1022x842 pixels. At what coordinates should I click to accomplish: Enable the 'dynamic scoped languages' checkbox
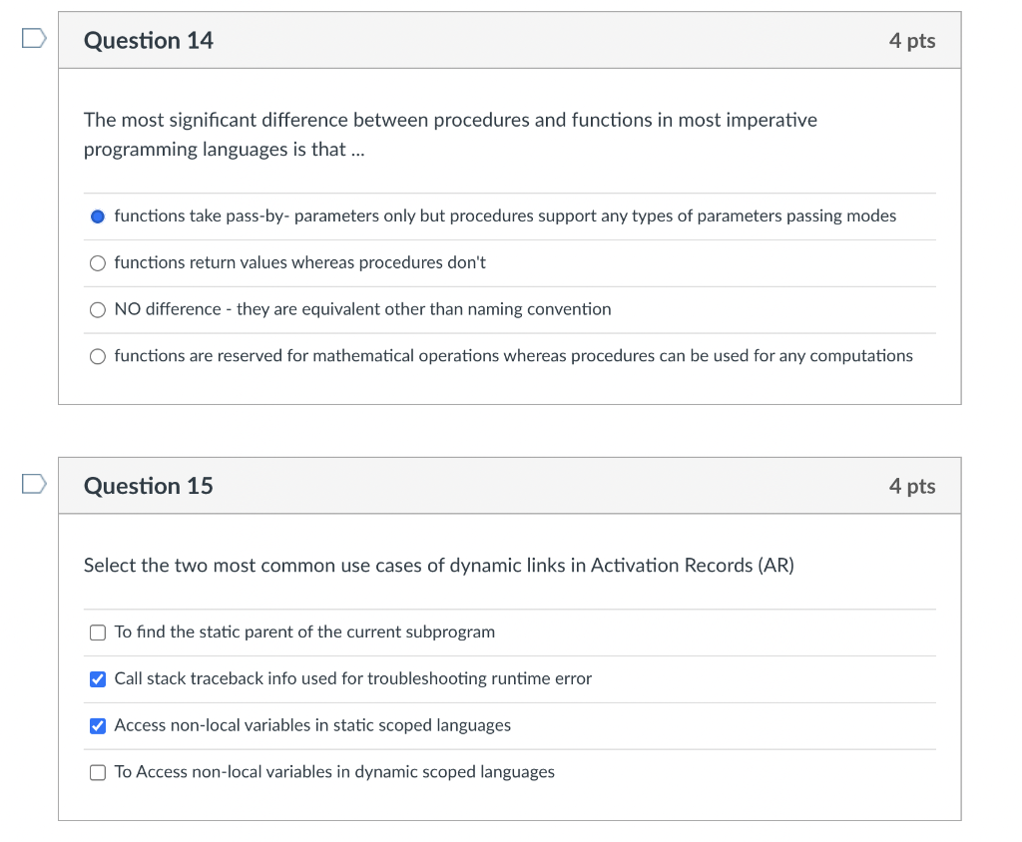point(98,772)
